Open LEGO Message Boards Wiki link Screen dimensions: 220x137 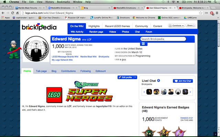pyautogui.click(x=65, y=57)
